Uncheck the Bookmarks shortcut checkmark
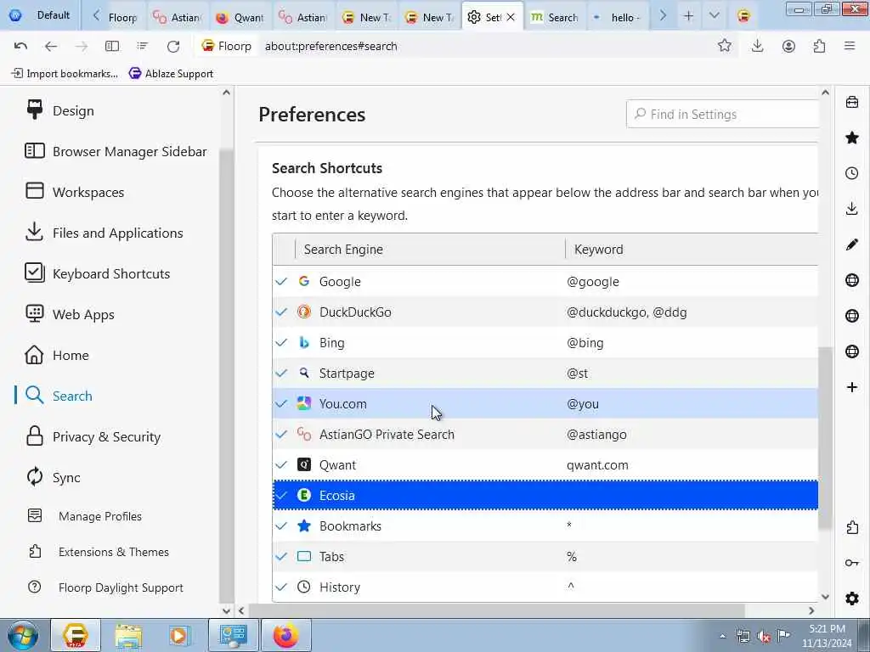 coord(281,526)
